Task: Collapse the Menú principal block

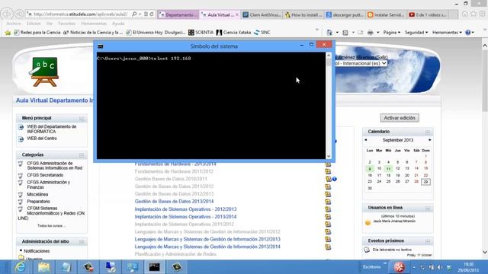Action: click(x=82, y=119)
